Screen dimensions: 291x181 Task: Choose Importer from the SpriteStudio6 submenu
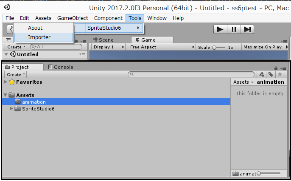pyautogui.click(x=44, y=37)
